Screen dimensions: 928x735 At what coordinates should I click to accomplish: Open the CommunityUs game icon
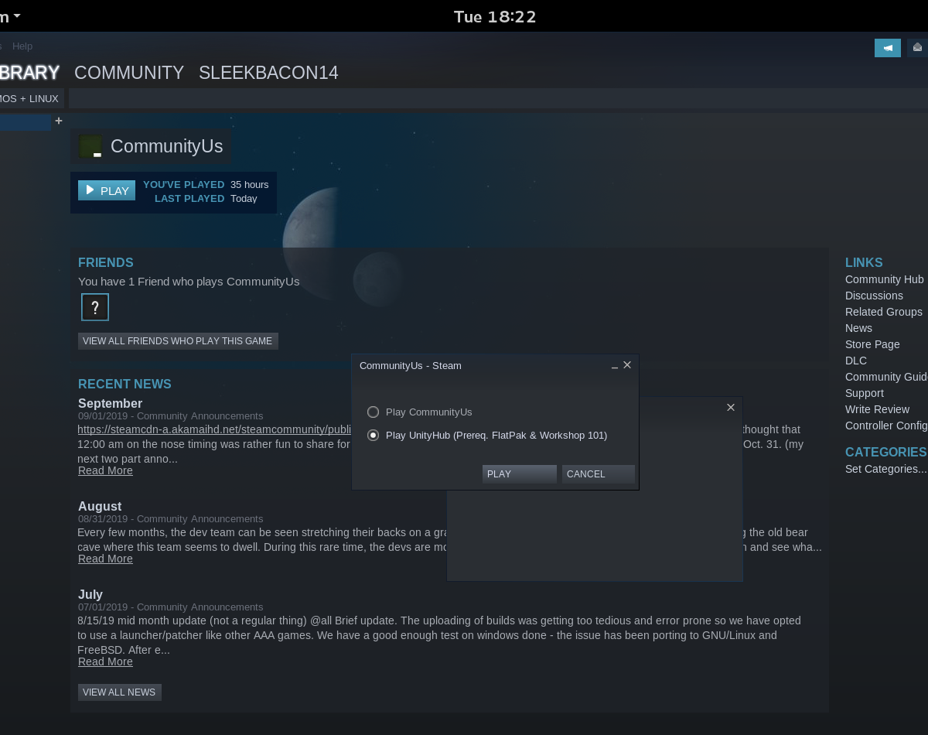pyautogui.click(x=91, y=146)
